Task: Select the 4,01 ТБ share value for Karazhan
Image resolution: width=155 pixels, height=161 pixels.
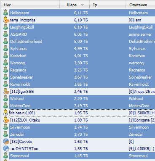Action: (81, 56)
